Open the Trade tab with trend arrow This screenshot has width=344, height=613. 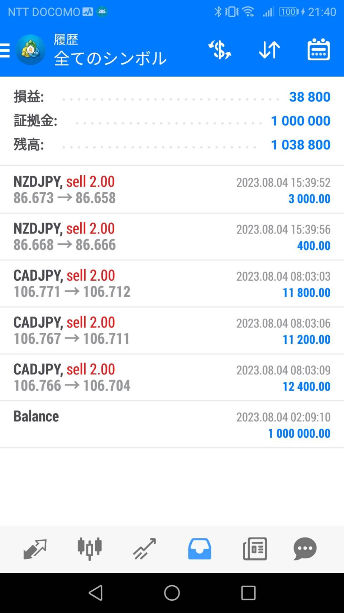pos(144,549)
